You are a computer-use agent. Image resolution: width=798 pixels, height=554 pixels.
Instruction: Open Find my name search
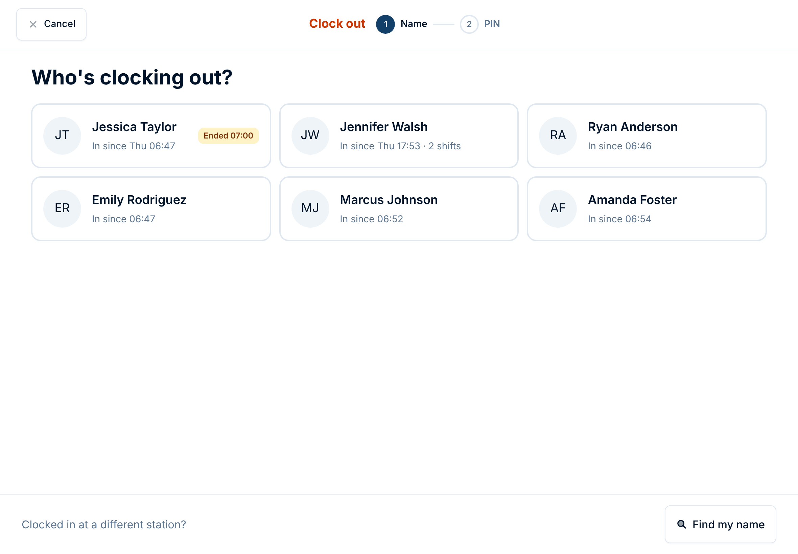coord(720,524)
